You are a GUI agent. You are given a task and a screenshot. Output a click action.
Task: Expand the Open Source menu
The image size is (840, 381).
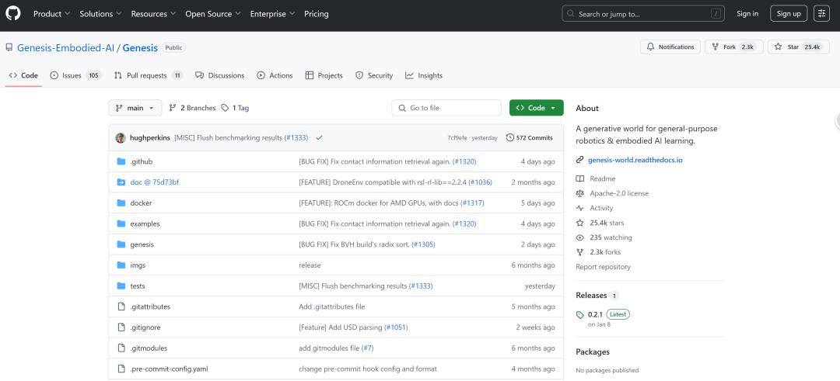pyautogui.click(x=212, y=14)
